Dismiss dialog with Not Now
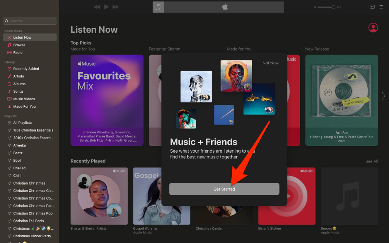The image size is (389, 243). point(270,63)
